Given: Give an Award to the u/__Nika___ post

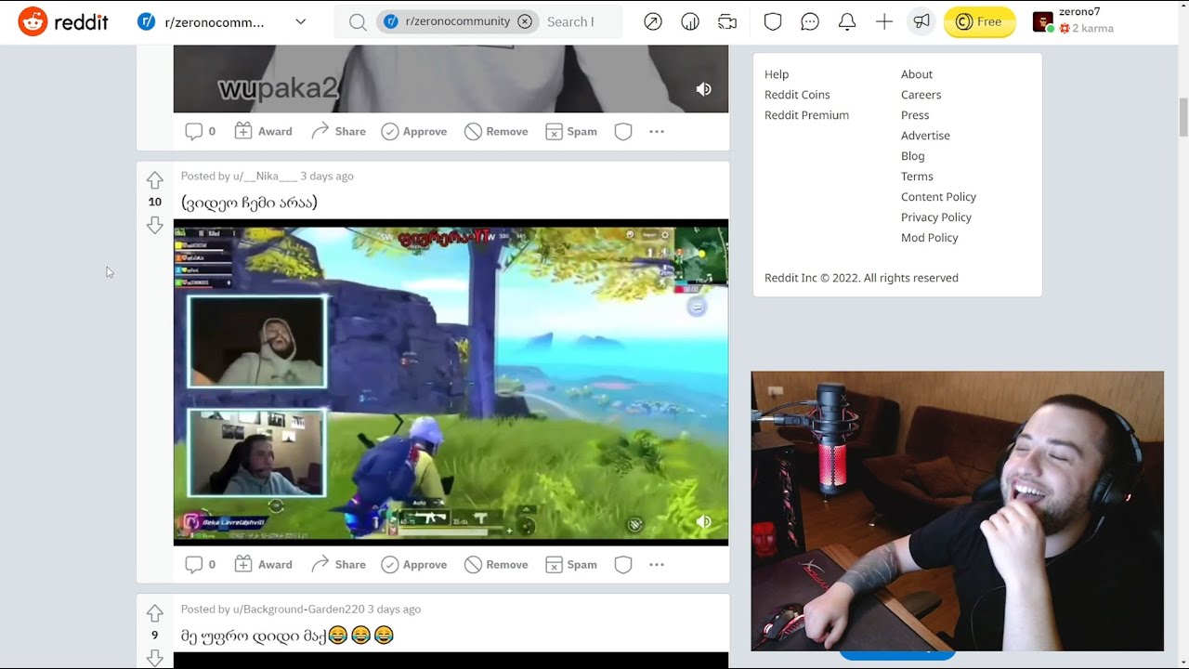Looking at the screenshot, I should (x=263, y=564).
